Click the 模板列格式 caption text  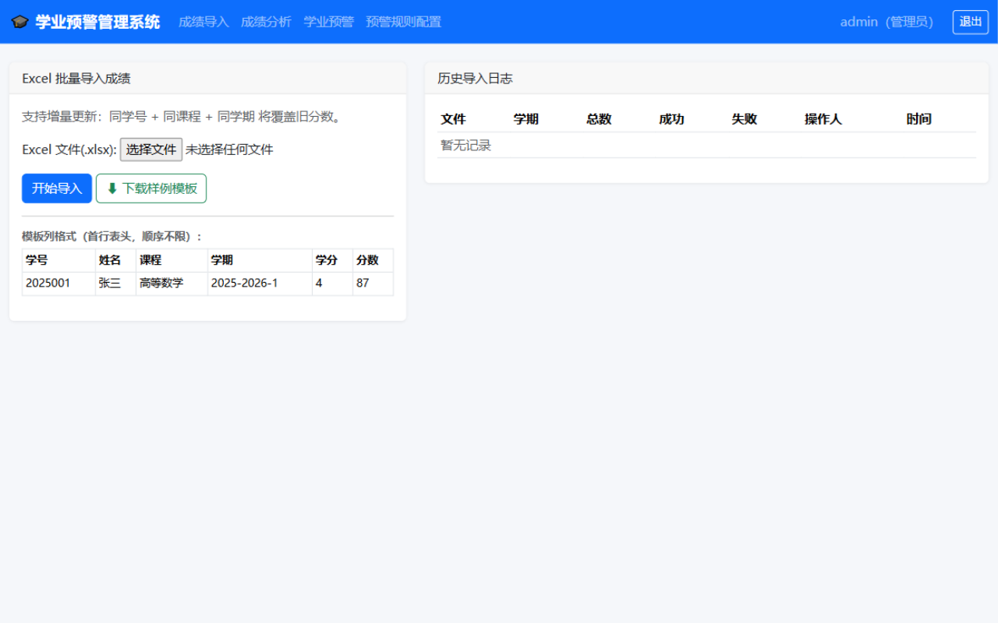(x=112, y=237)
